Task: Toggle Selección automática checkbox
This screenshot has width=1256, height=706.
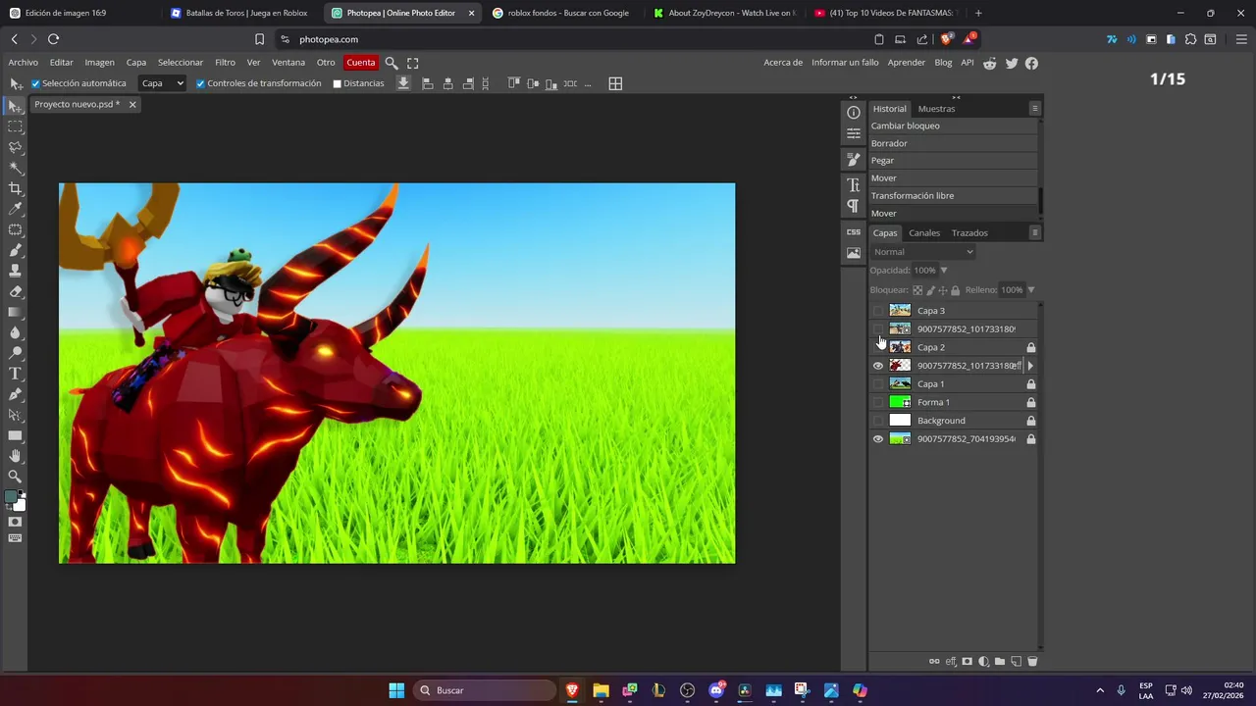Action: pyautogui.click(x=35, y=83)
